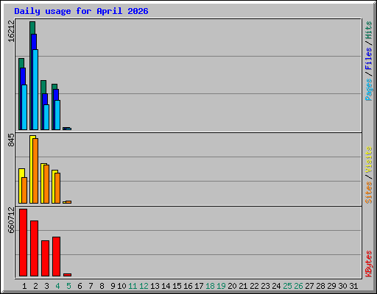This screenshot has height=294, width=377.
Task: Click green weekend day label 11
Action: (x=133, y=286)
